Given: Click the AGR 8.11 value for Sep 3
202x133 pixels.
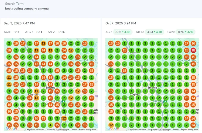Looking at the screenshot, I should [x=17, y=32].
